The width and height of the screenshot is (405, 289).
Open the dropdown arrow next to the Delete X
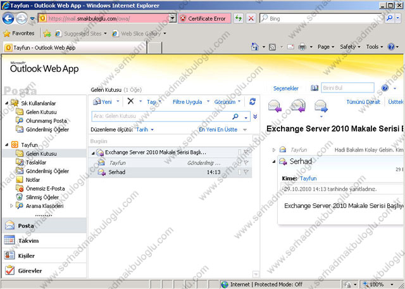tap(140, 101)
